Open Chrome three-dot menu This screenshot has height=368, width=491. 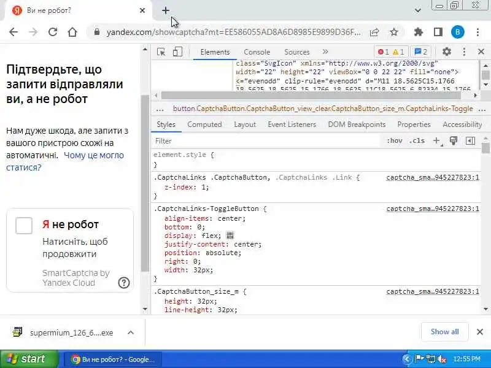pyautogui.click(x=477, y=32)
